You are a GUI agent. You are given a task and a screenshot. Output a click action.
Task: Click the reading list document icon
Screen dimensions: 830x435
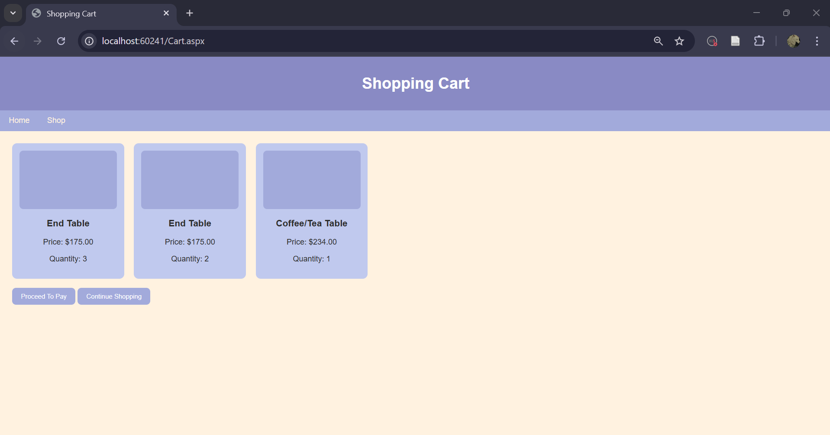pyautogui.click(x=735, y=41)
